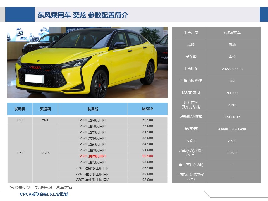Click the "MSRP范围" label
The width and height of the screenshot is (268, 201).
point(191,93)
